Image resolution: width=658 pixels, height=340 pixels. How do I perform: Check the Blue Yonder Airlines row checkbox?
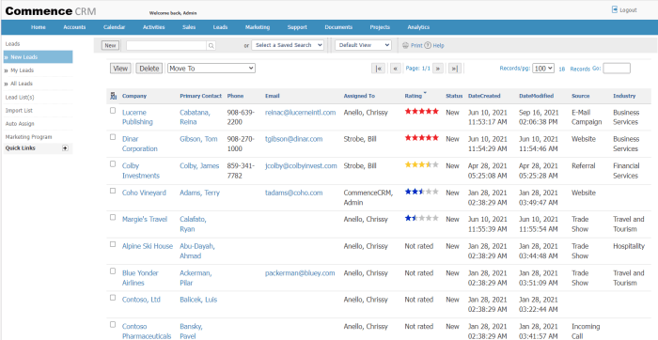[x=113, y=270]
